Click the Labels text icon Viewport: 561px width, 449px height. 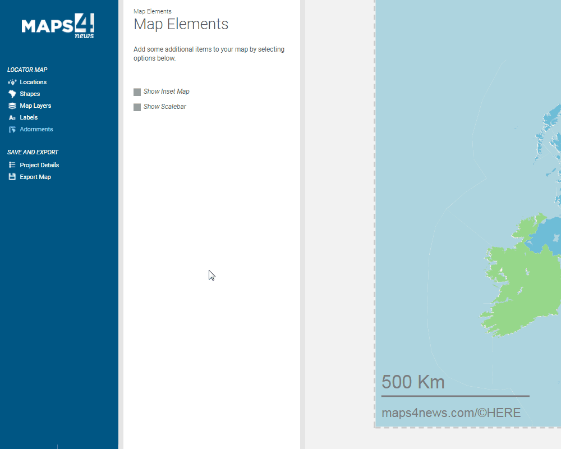coord(12,117)
